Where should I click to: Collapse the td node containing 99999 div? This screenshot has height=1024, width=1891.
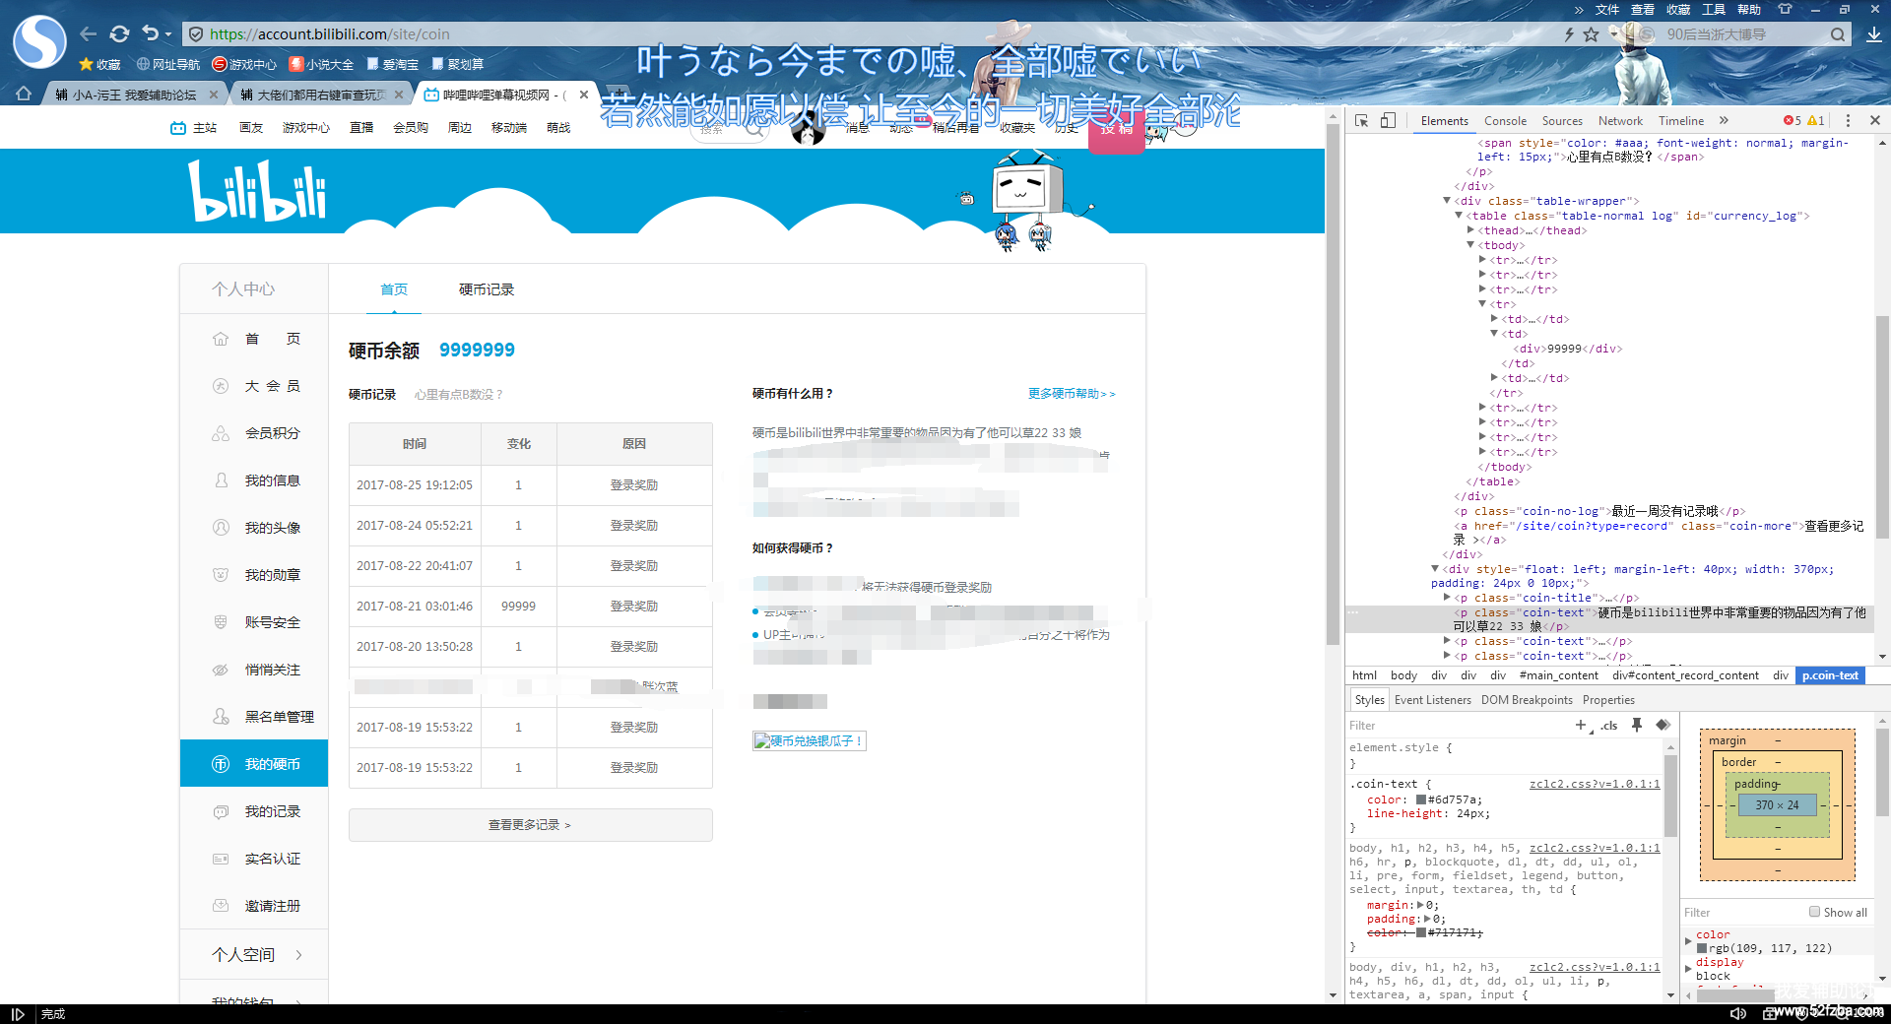(x=1494, y=334)
